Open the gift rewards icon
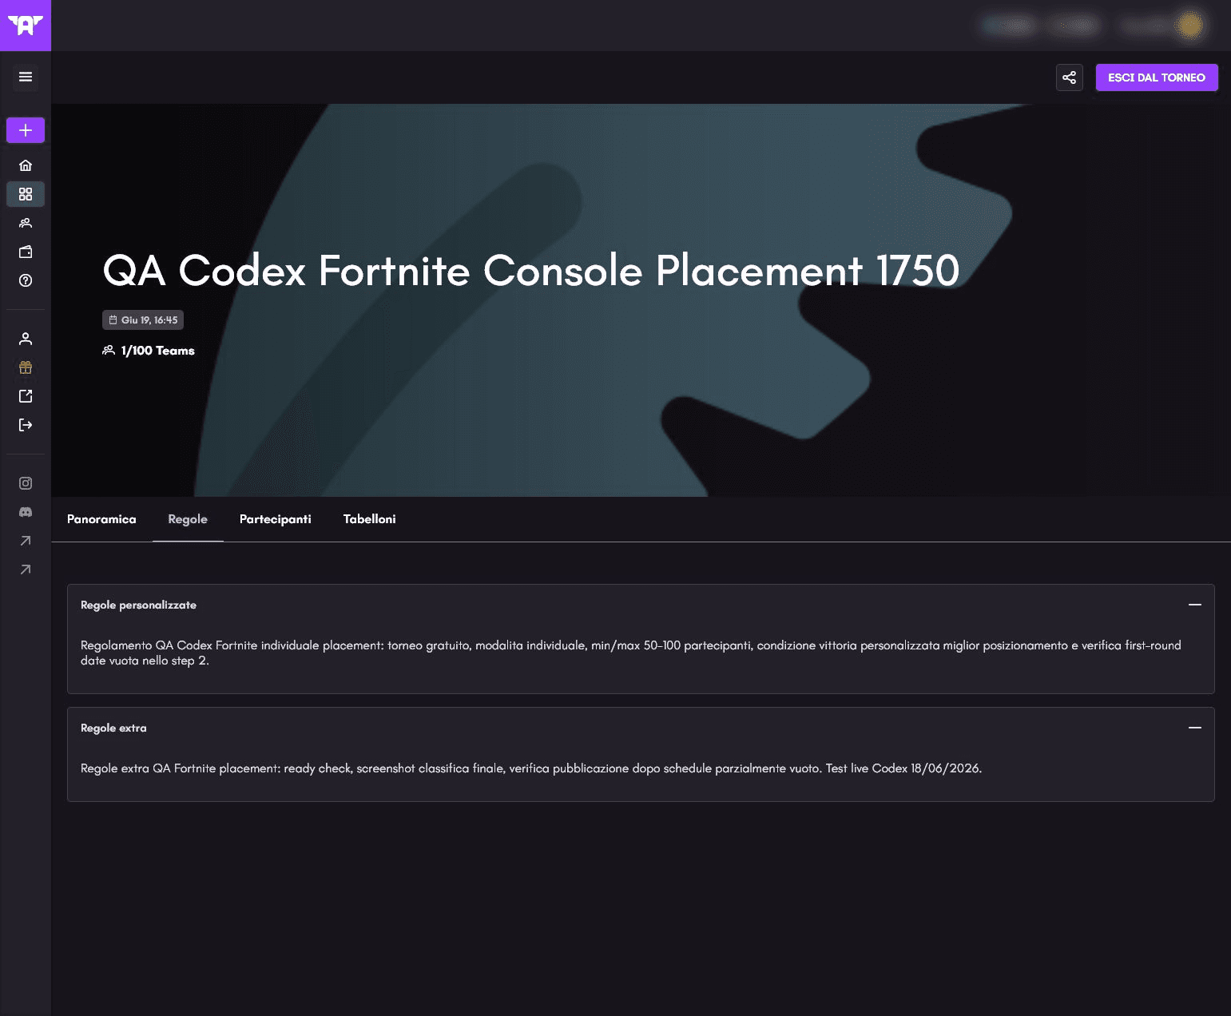Viewport: 1231px width, 1016px height. (26, 367)
